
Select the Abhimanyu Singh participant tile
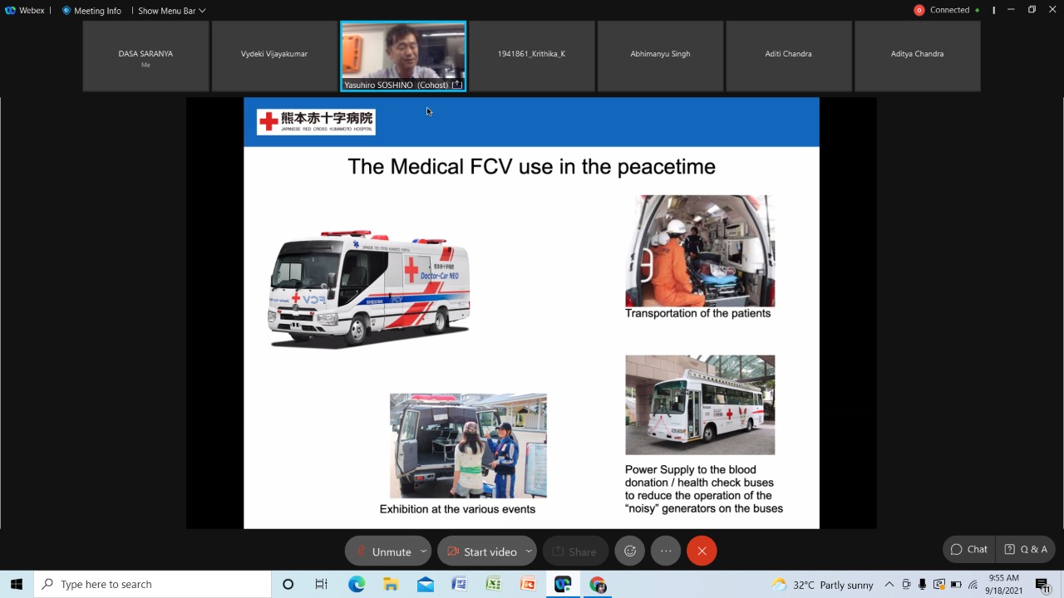coord(660,56)
